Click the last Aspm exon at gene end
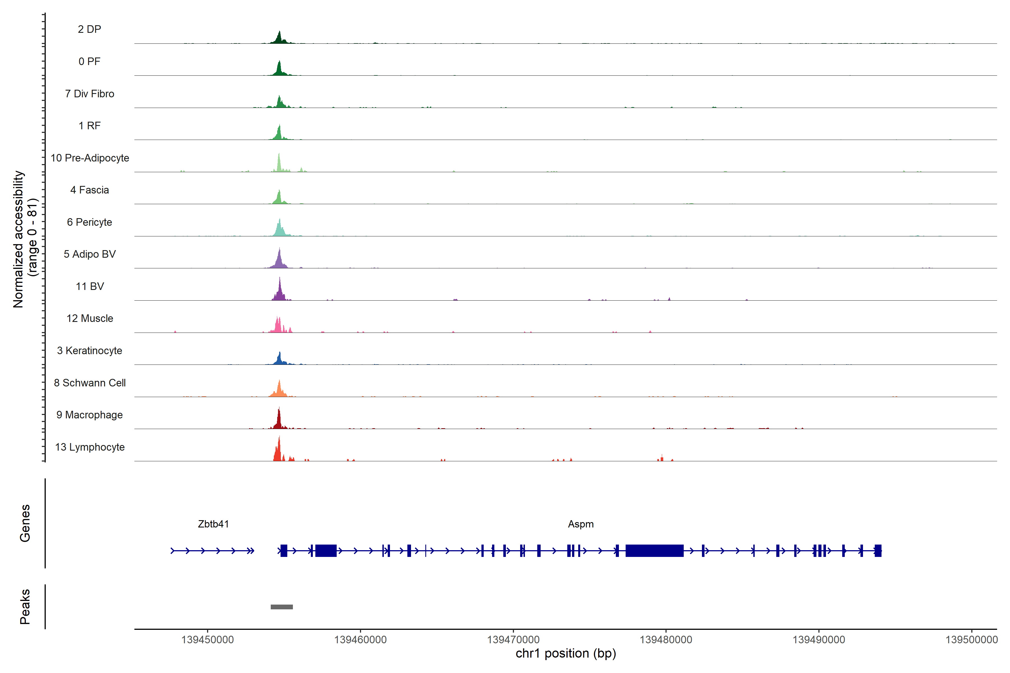Viewport: 1010px width, 673px height. (x=878, y=551)
